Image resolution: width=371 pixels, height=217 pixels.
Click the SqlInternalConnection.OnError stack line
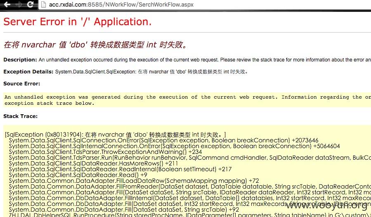click(175, 146)
